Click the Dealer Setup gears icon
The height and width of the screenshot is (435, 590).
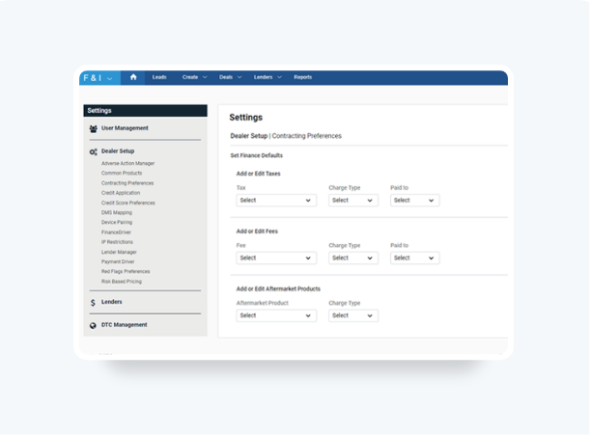coord(94,151)
